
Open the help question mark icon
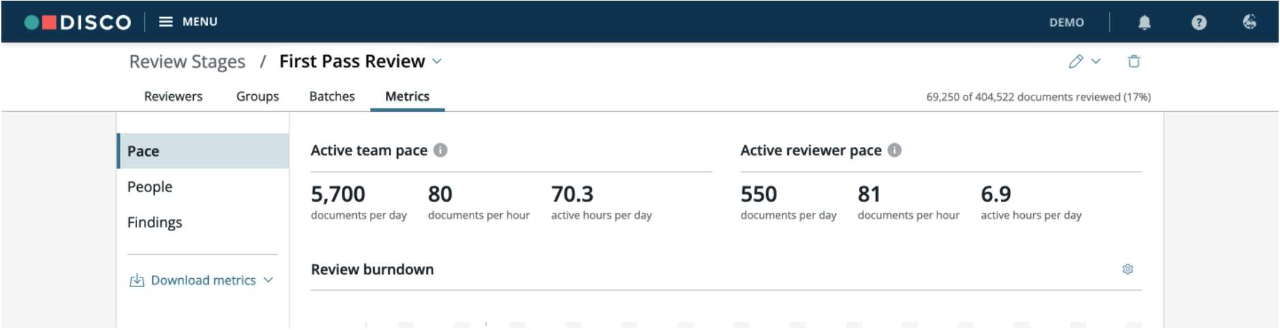coord(1199,22)
